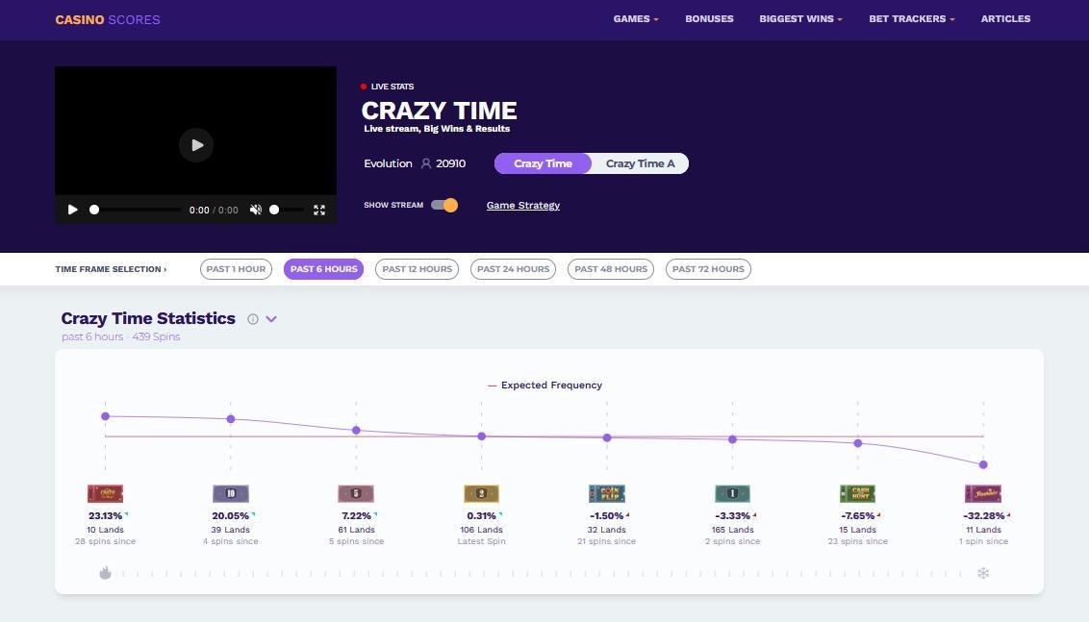Click the Crazy Time segment card icon
The image size is (1089, 622).
click(105, 493)
